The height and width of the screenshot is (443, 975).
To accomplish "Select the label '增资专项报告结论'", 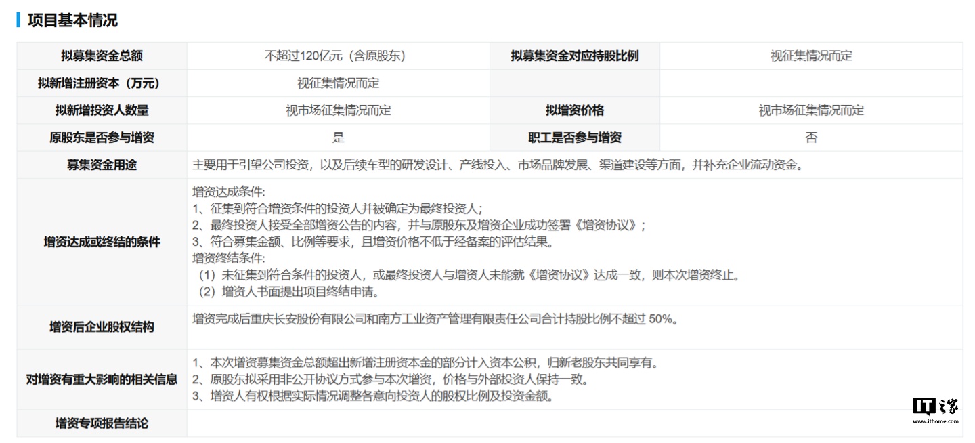I will [102, 423].
